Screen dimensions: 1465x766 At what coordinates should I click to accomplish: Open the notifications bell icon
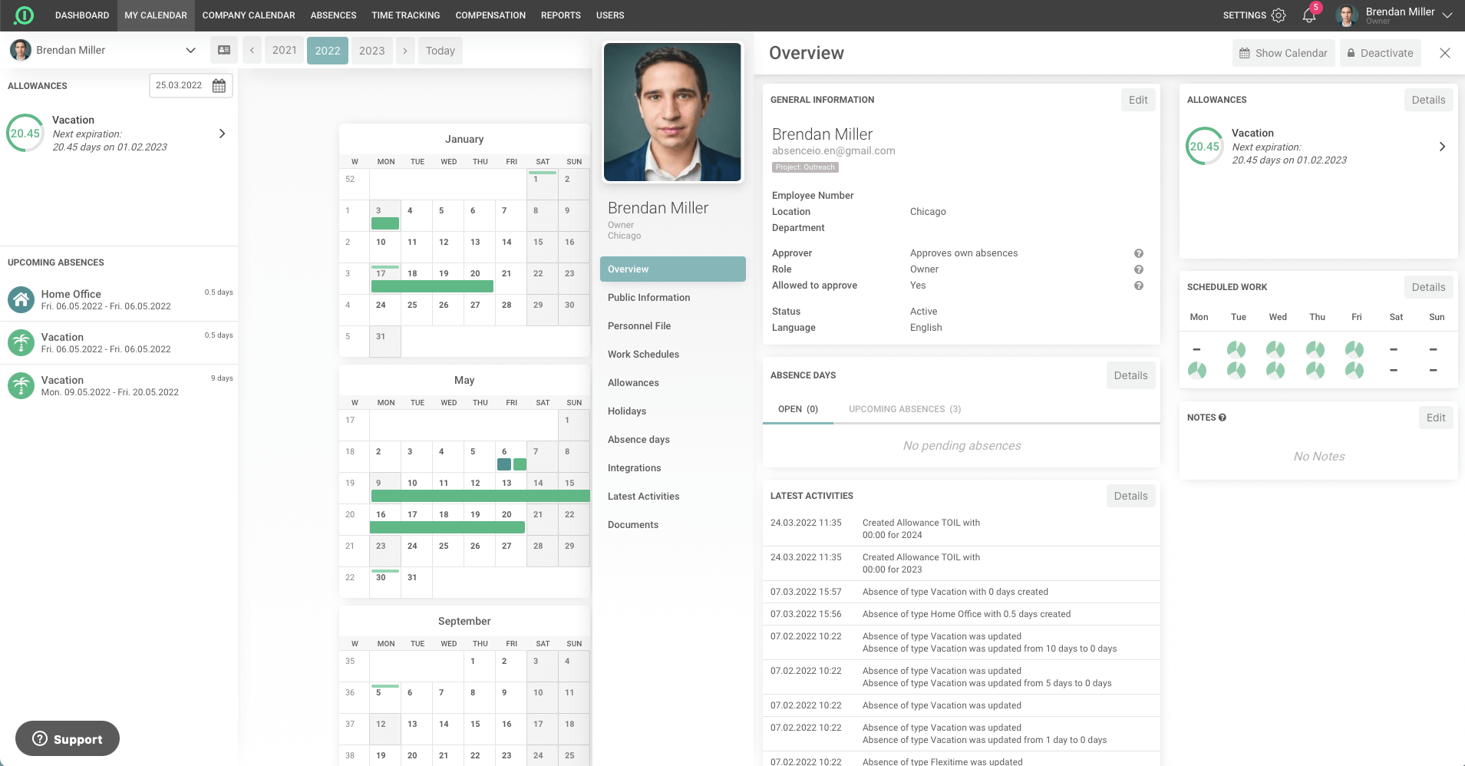click(x=1309, y=15)
